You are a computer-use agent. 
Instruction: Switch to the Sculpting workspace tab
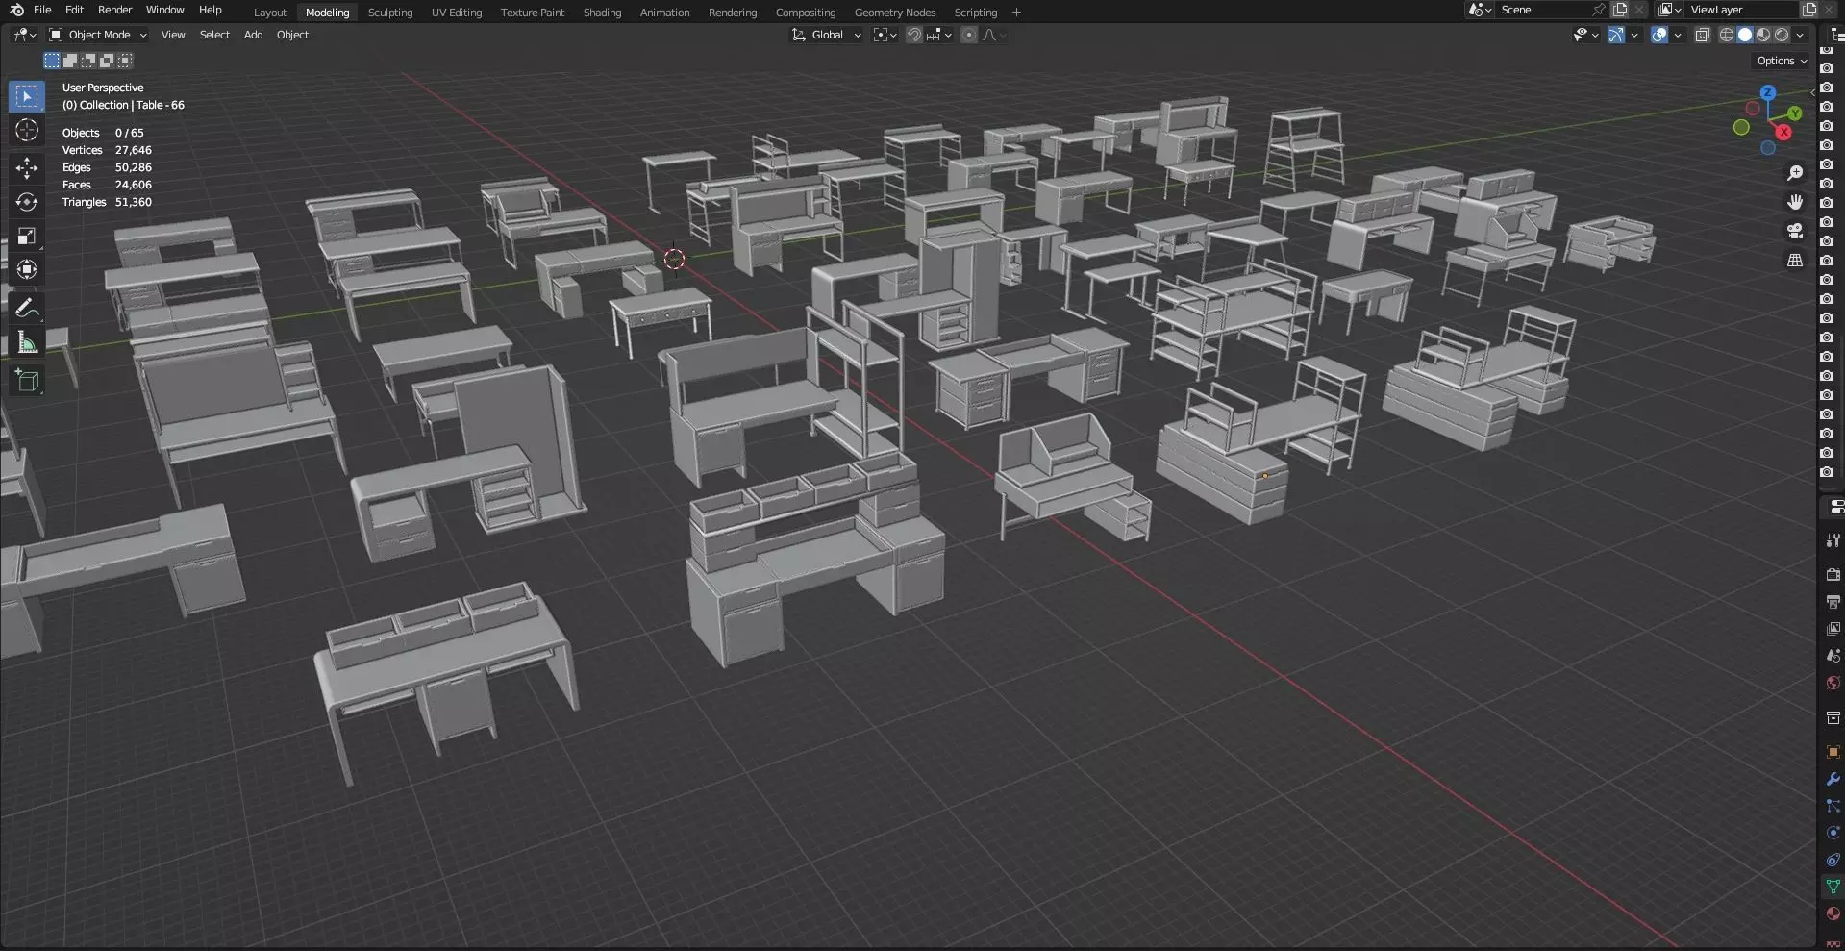coord(390,13)
